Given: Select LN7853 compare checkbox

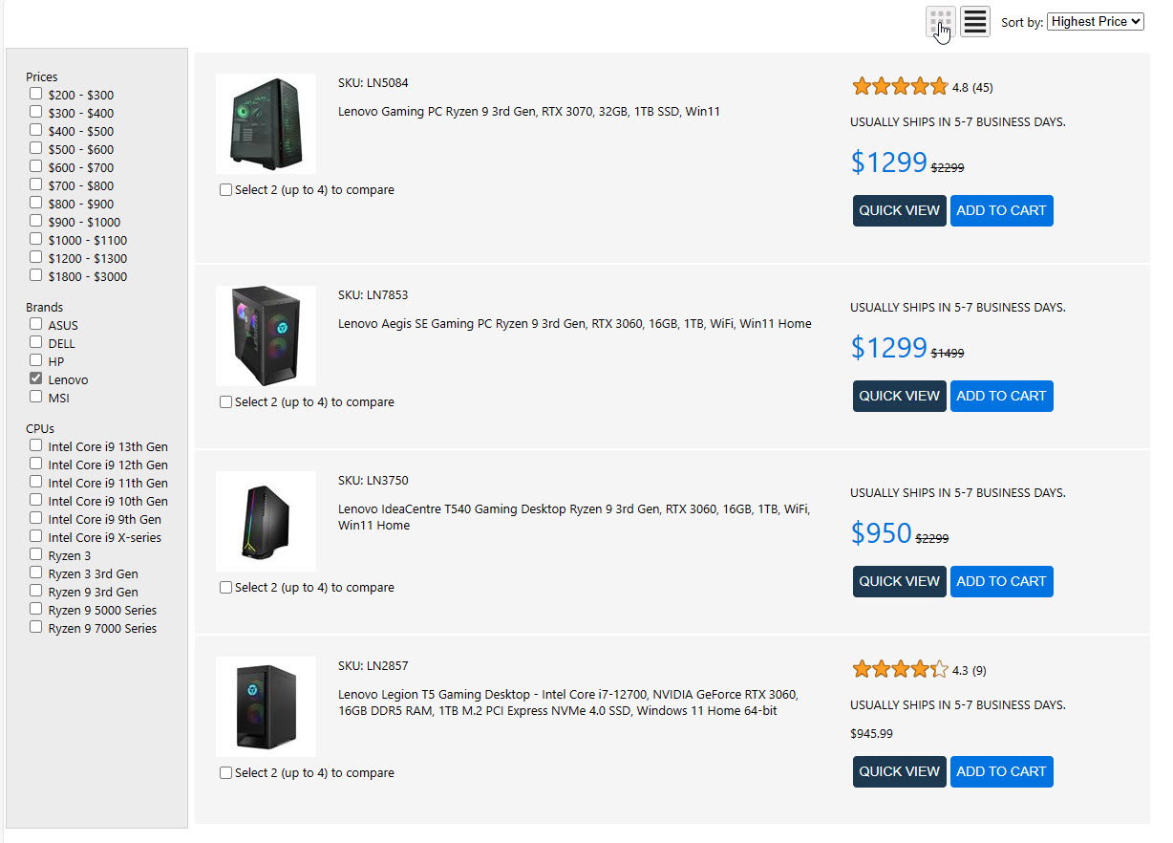Looking at the screenshot, I should [x=226, y=402].
